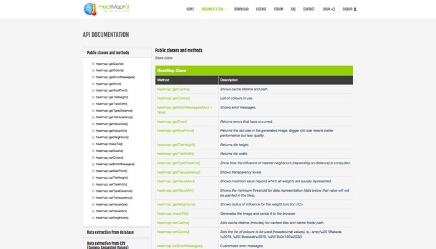Select heatmap::getErrorMessages() in the sidebar
This screenshot has height=249, width=436.
(115, 77)
